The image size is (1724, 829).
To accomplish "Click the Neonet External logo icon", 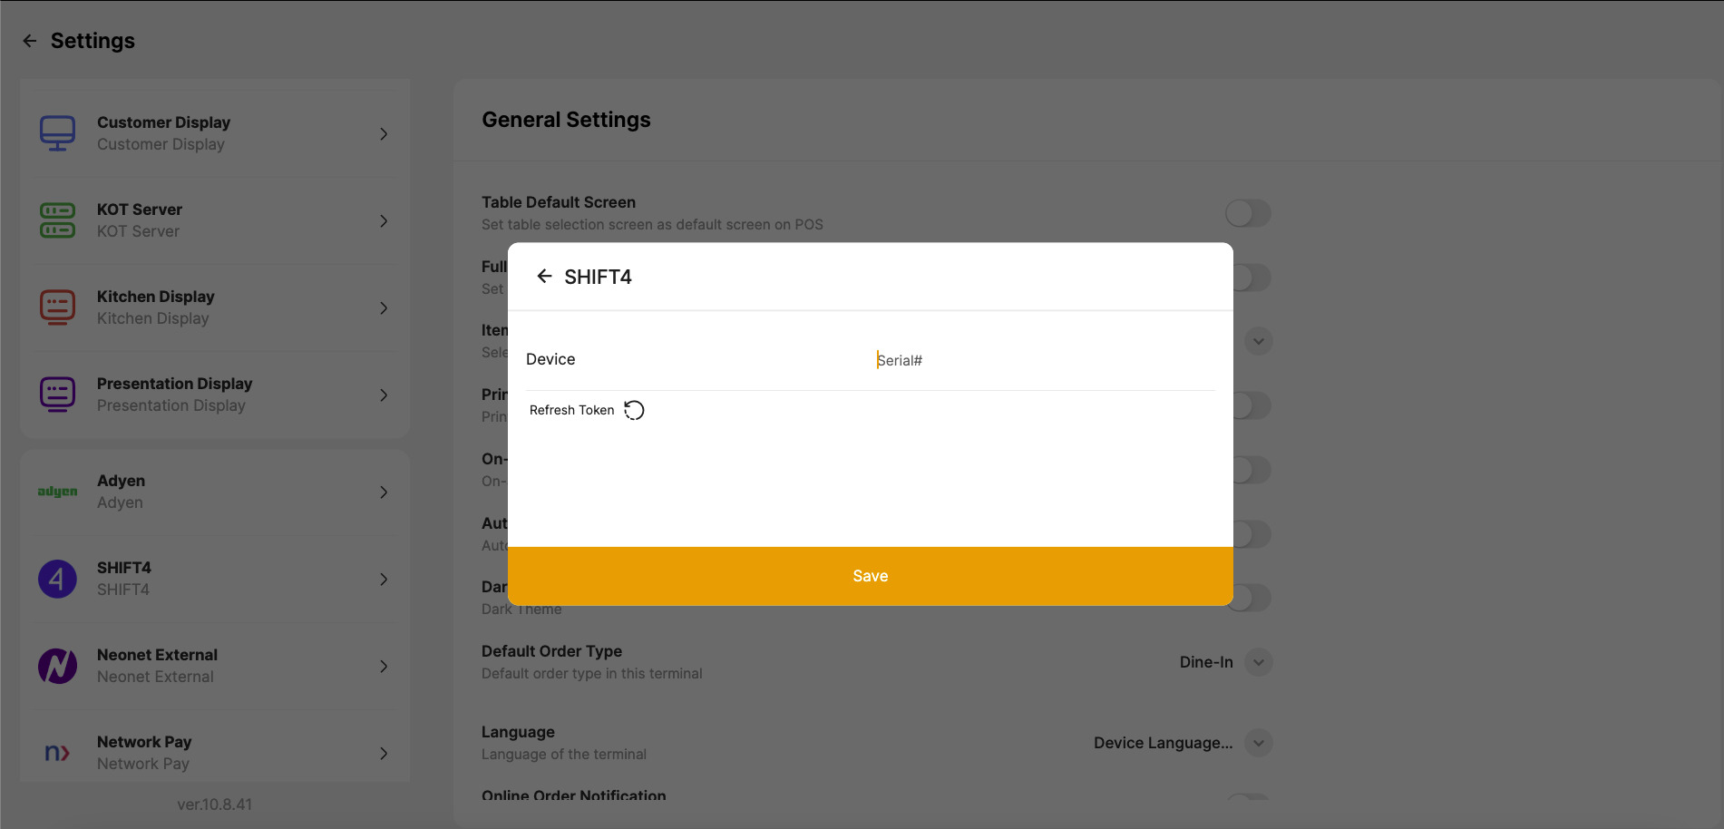I will [x=57, y=666].
